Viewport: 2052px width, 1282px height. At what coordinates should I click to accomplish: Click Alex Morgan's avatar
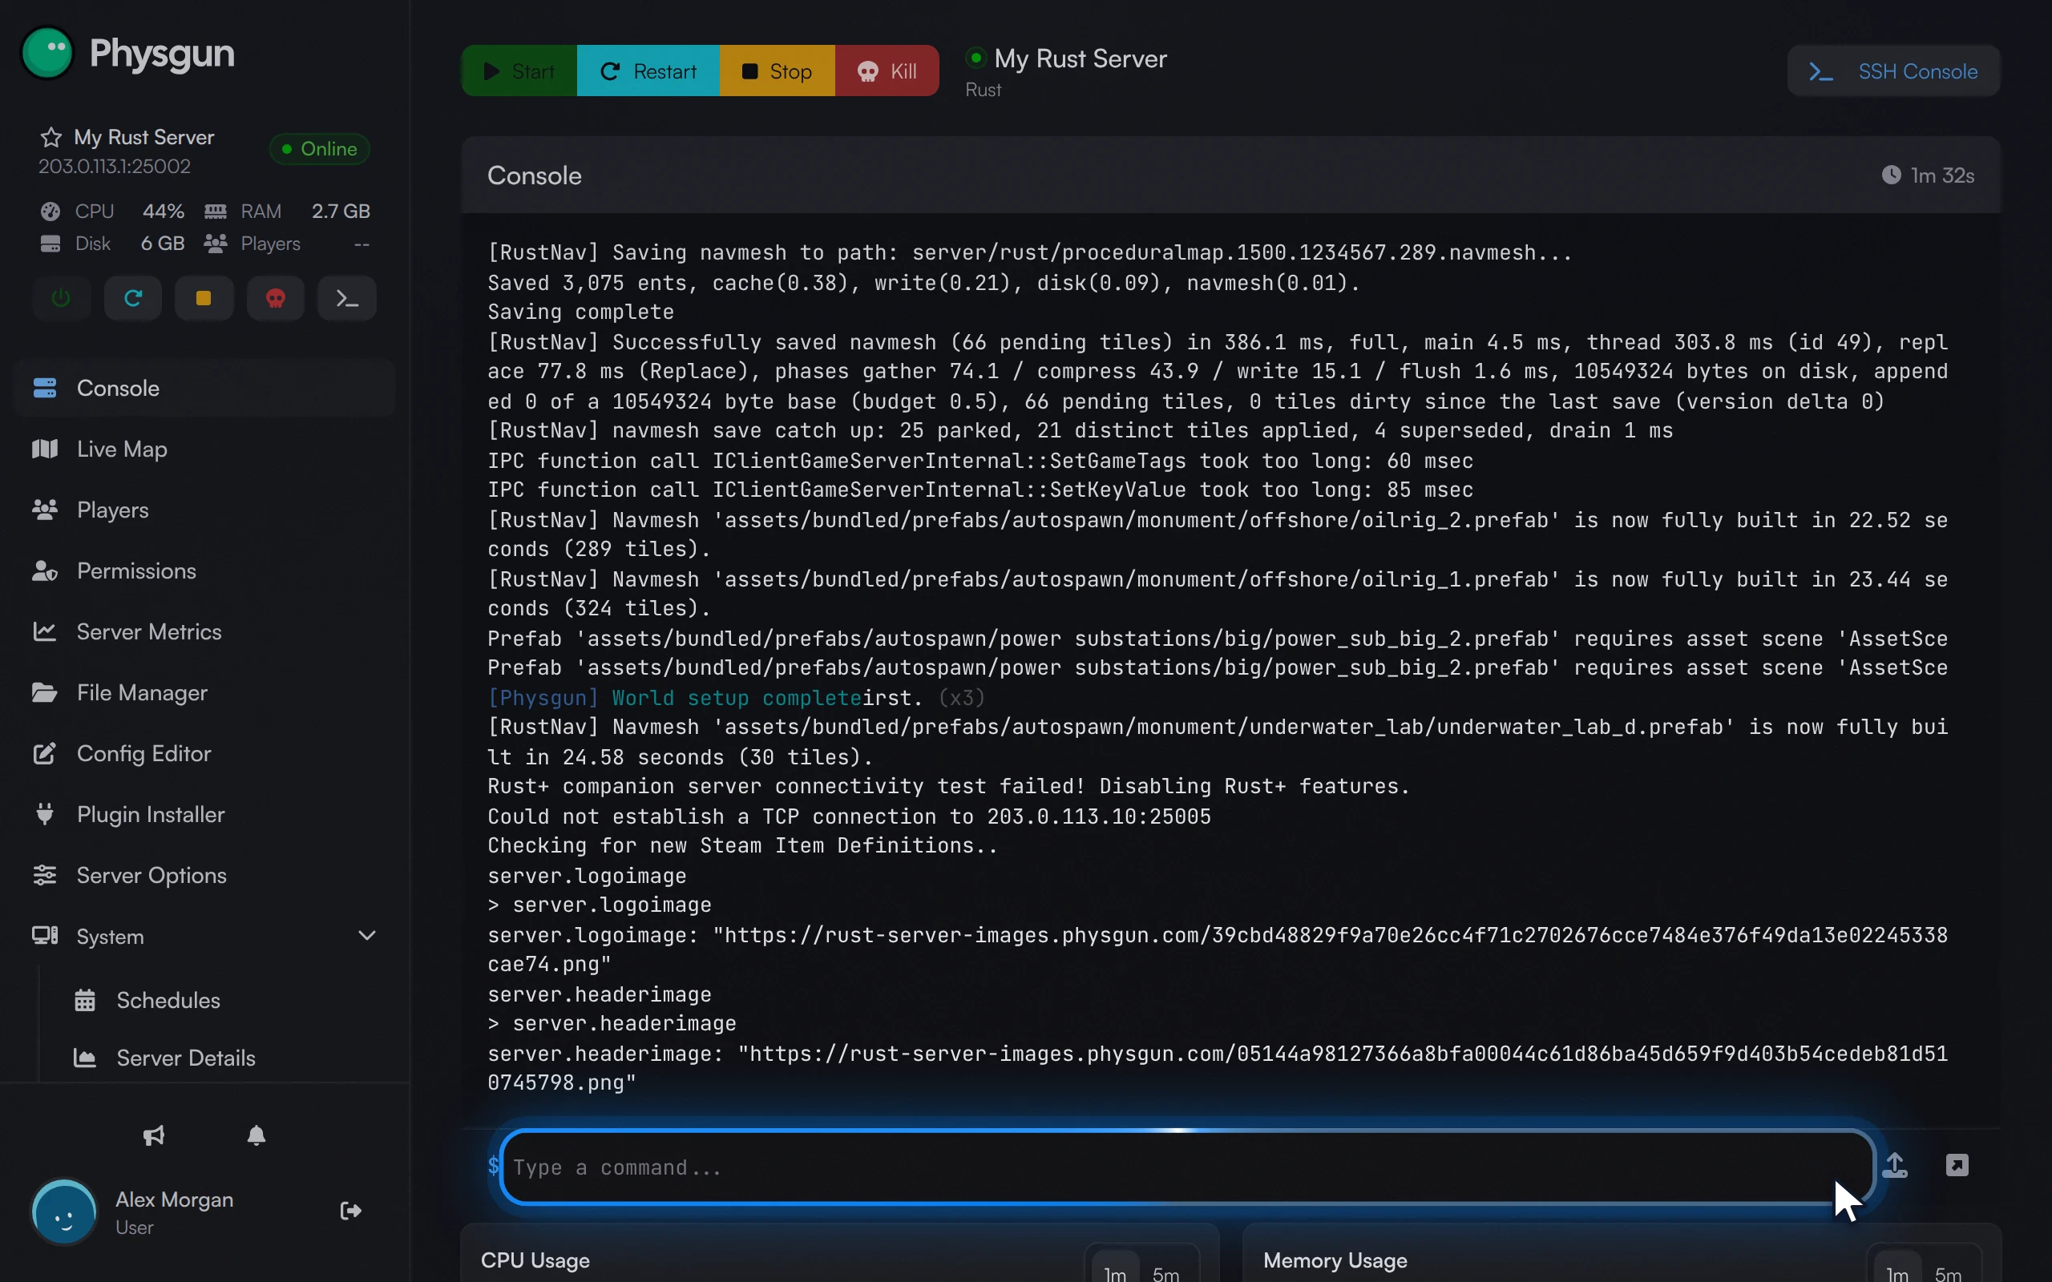click(64, 1212)
